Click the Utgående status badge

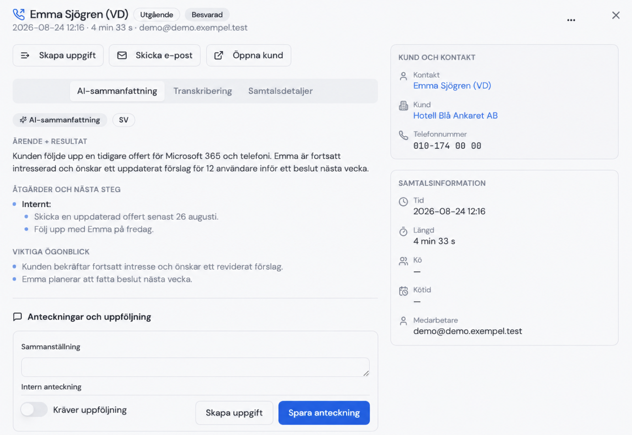click(x=157, y=15)
